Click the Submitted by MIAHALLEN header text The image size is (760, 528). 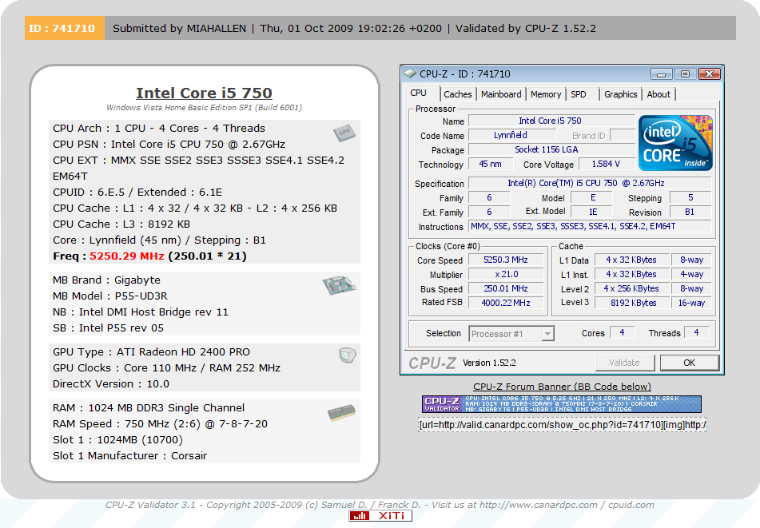click(179, 28)
